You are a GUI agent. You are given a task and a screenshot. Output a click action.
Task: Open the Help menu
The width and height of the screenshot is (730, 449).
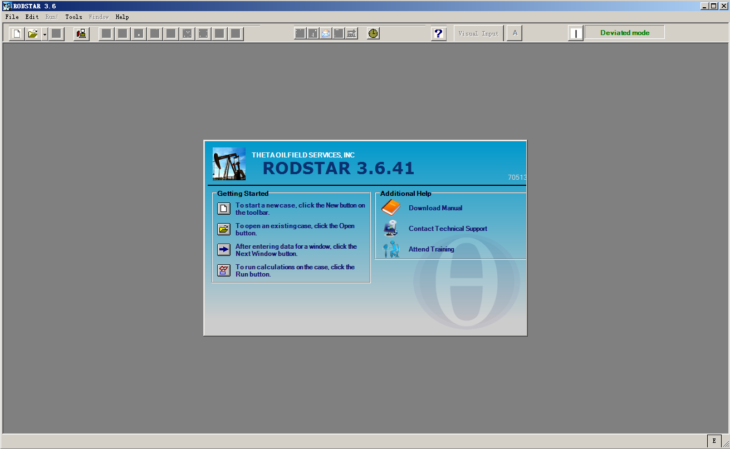click(x=123, y=17)
